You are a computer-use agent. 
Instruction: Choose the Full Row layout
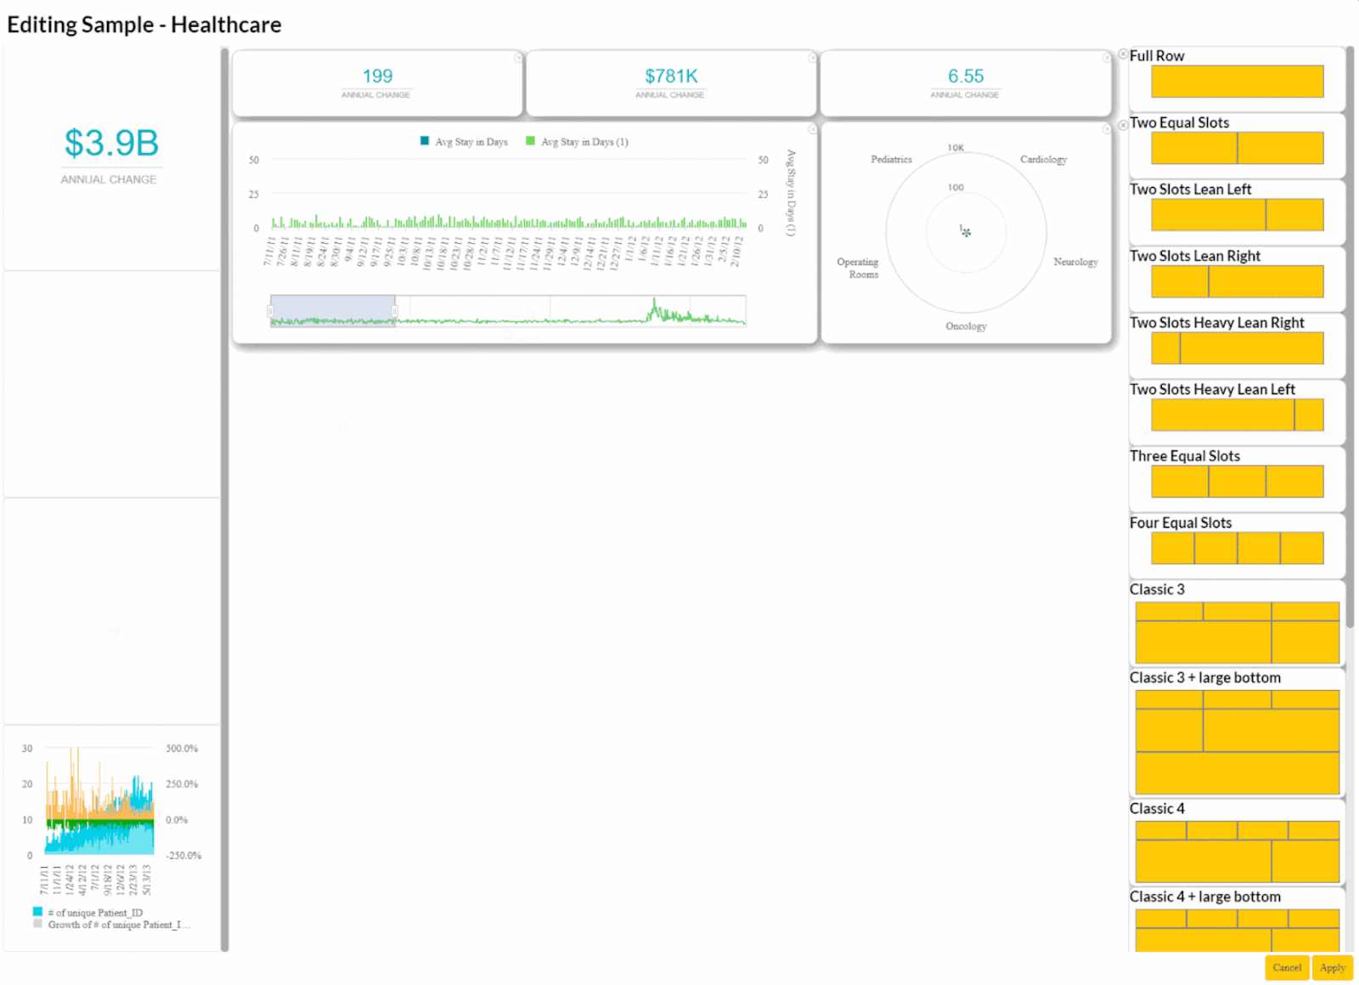click(1237, 81)
